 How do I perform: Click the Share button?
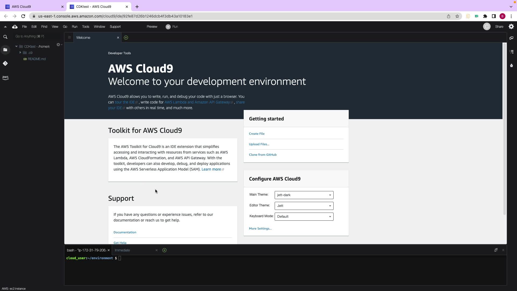click(x=499, y=27)
